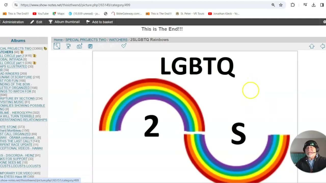Click the photo sizes icon
This screenshot has width=326, height=183.
point(57,46)
